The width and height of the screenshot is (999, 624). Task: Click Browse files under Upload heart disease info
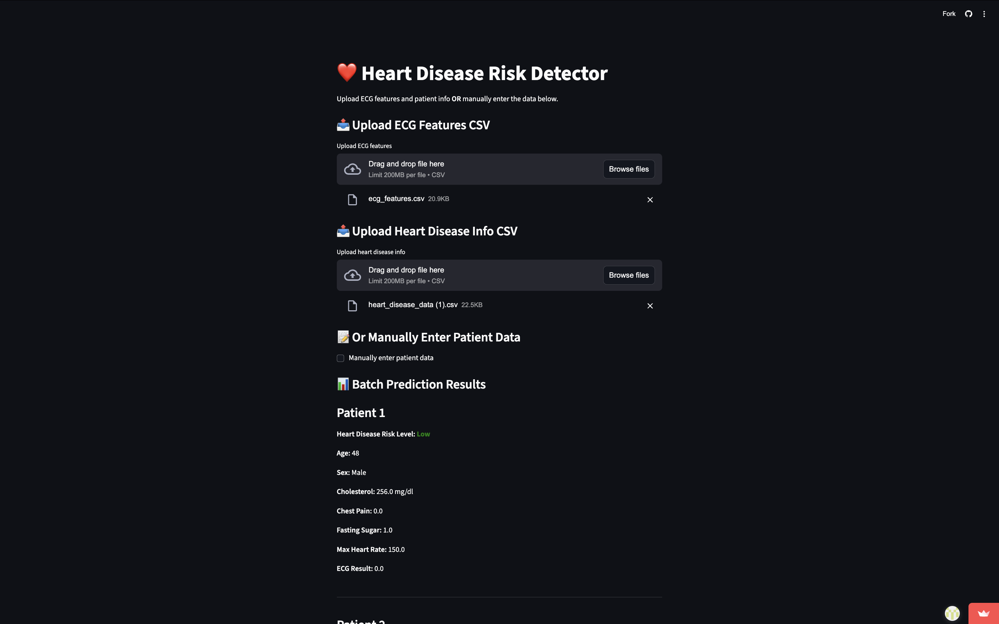point(628,275)
